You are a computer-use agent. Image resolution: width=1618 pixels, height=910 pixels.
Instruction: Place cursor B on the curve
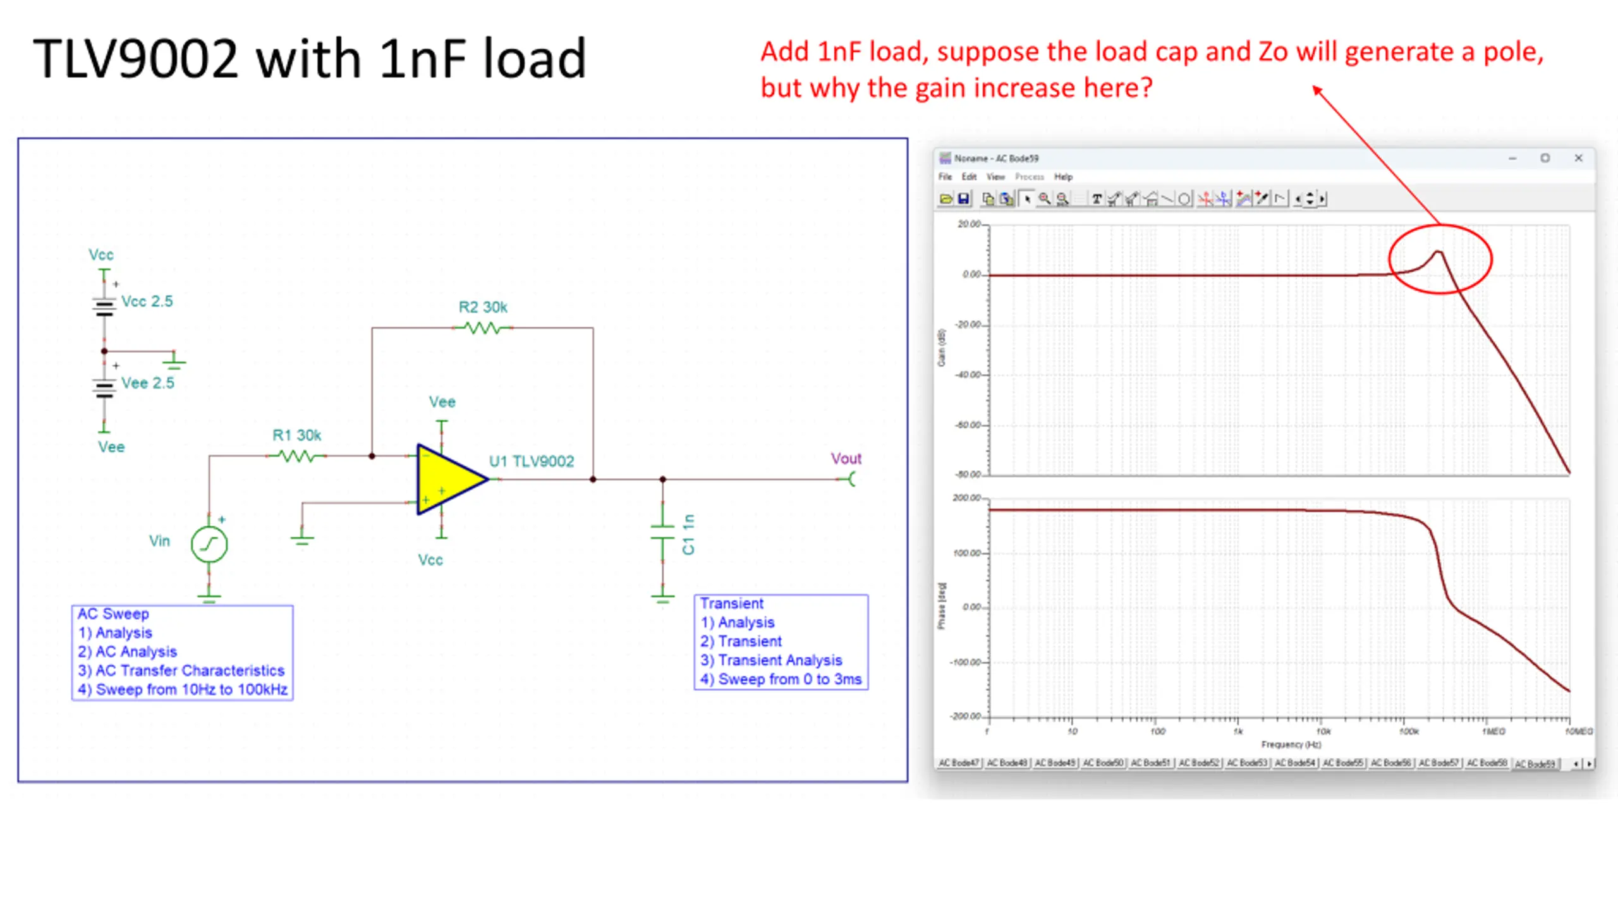[x=1224, y=199]
